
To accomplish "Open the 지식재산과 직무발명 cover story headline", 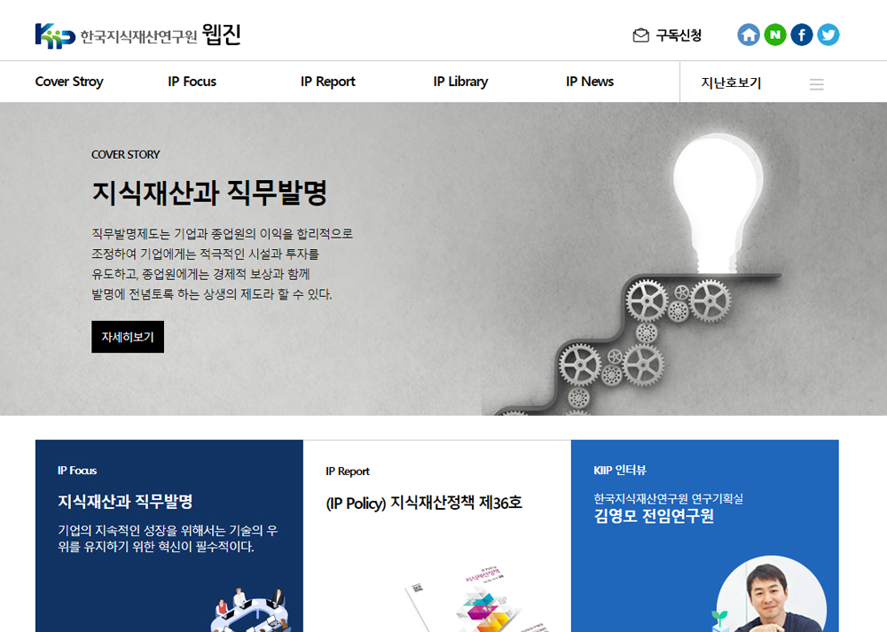I will [x=209, y=192].
